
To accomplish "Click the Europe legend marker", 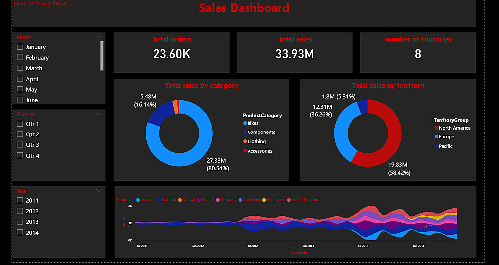I will pyautogui.click(x=436, y=137).
